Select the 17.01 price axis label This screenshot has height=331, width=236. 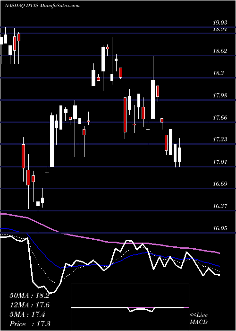point(220,162)
